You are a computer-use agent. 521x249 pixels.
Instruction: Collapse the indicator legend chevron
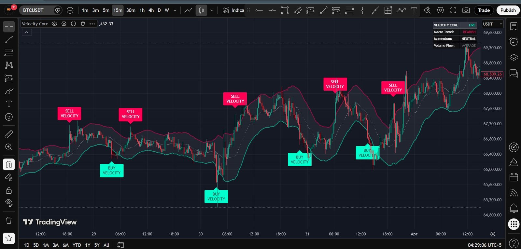27,32
